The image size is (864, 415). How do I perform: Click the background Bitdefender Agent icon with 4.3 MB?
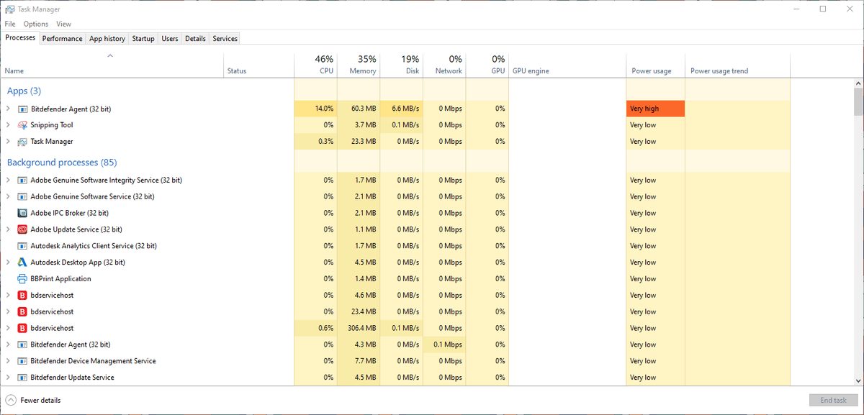(22, 345)
